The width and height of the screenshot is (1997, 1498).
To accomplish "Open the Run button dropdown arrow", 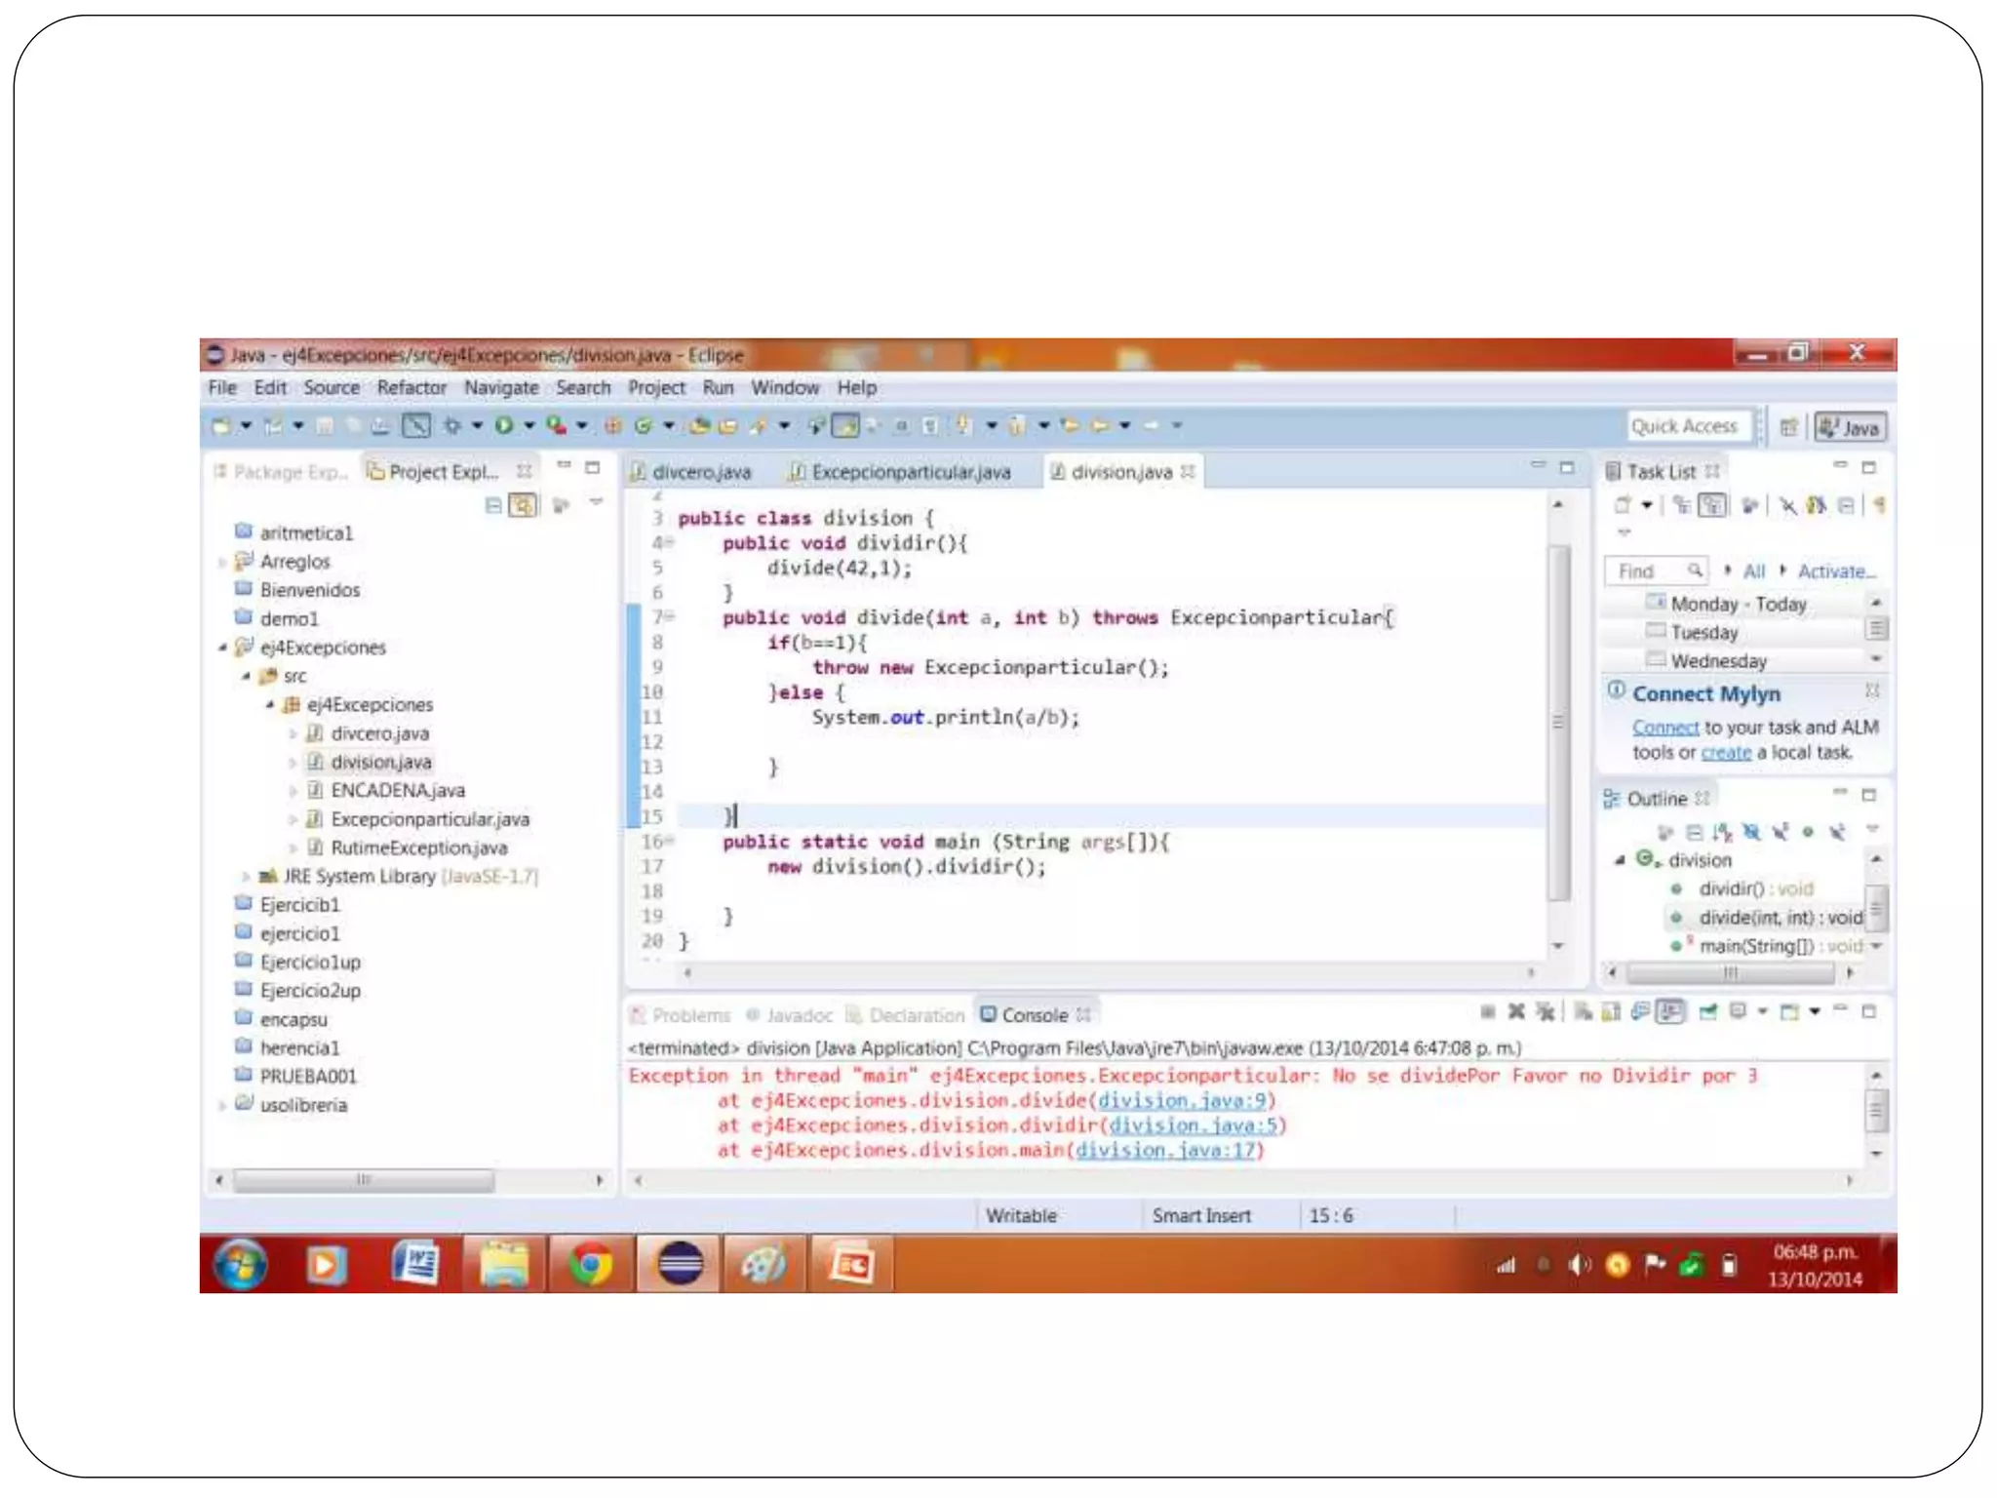I will tap(529, 425).
